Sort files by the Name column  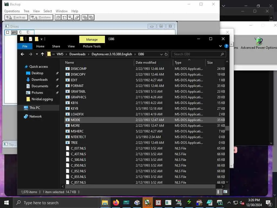tap(70, 63)
